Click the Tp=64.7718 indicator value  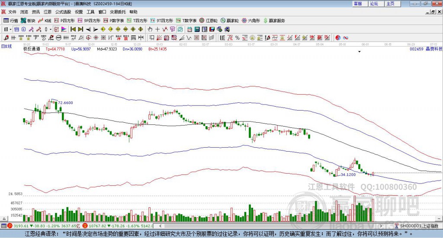point(55,49)
